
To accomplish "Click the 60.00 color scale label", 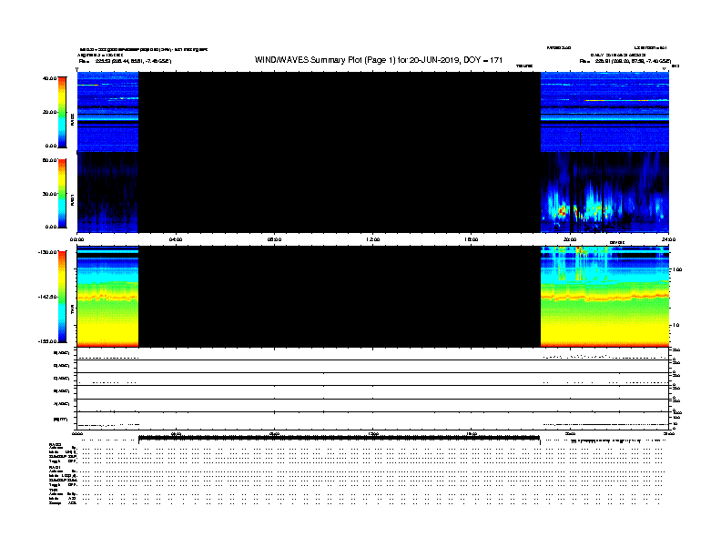I will click(x=49, y=160).
